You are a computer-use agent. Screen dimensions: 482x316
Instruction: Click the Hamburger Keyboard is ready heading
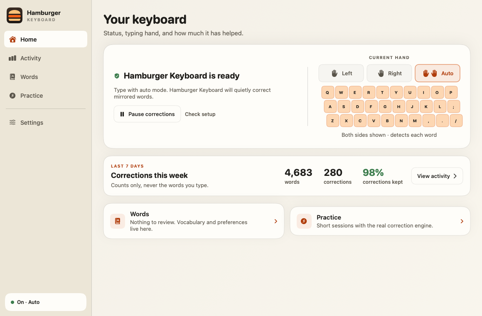182,76
